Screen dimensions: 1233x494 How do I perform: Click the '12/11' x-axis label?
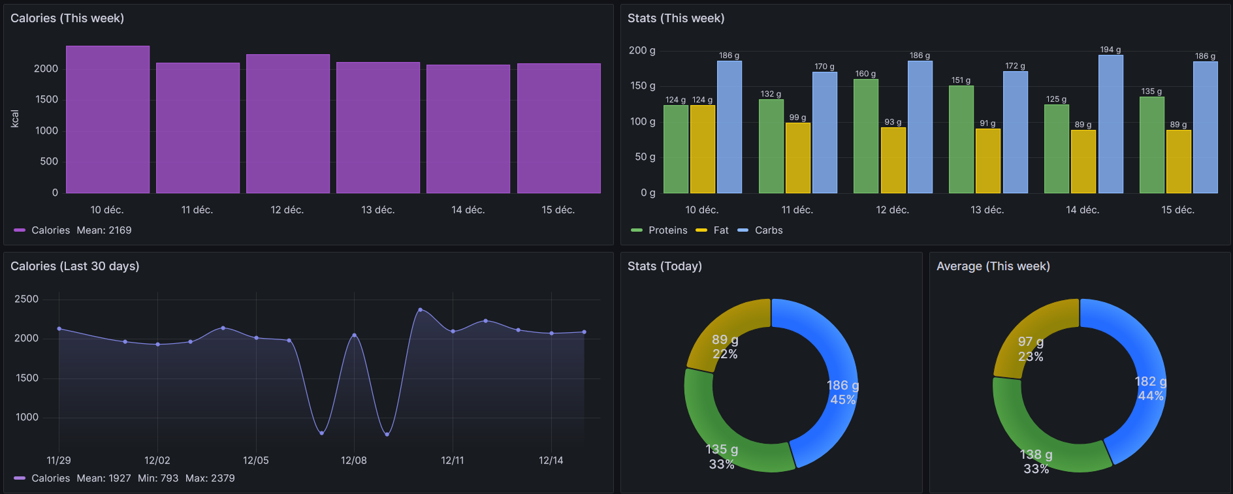(453, 461)
